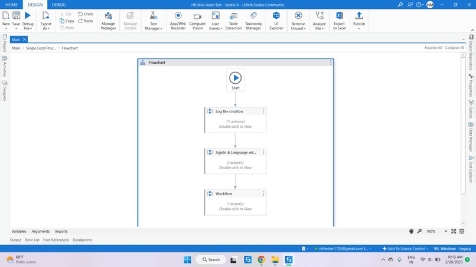This screenshot has height=267, width=476.
Task: Open the Arguments panel
Action: 40,231
